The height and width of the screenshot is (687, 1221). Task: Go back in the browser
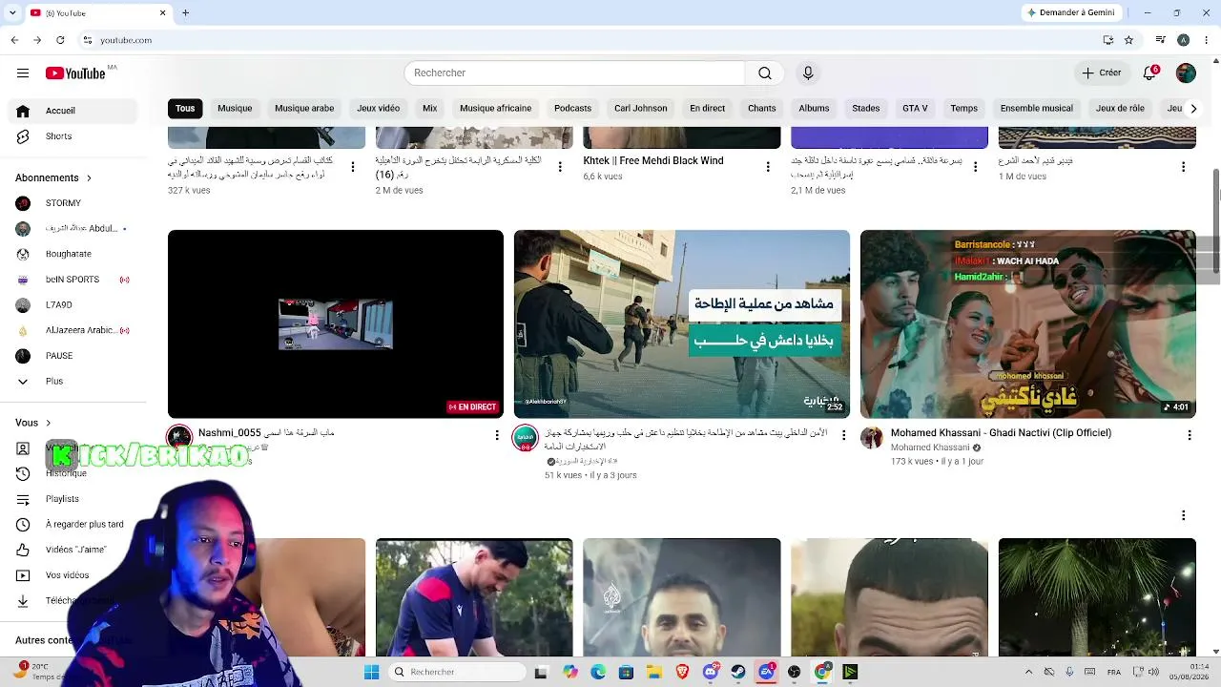[x=14, y=40]
